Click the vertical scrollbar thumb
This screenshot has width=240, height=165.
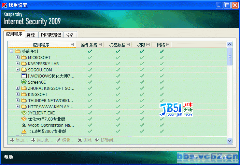pyautogui.click(x=229, y=56)
